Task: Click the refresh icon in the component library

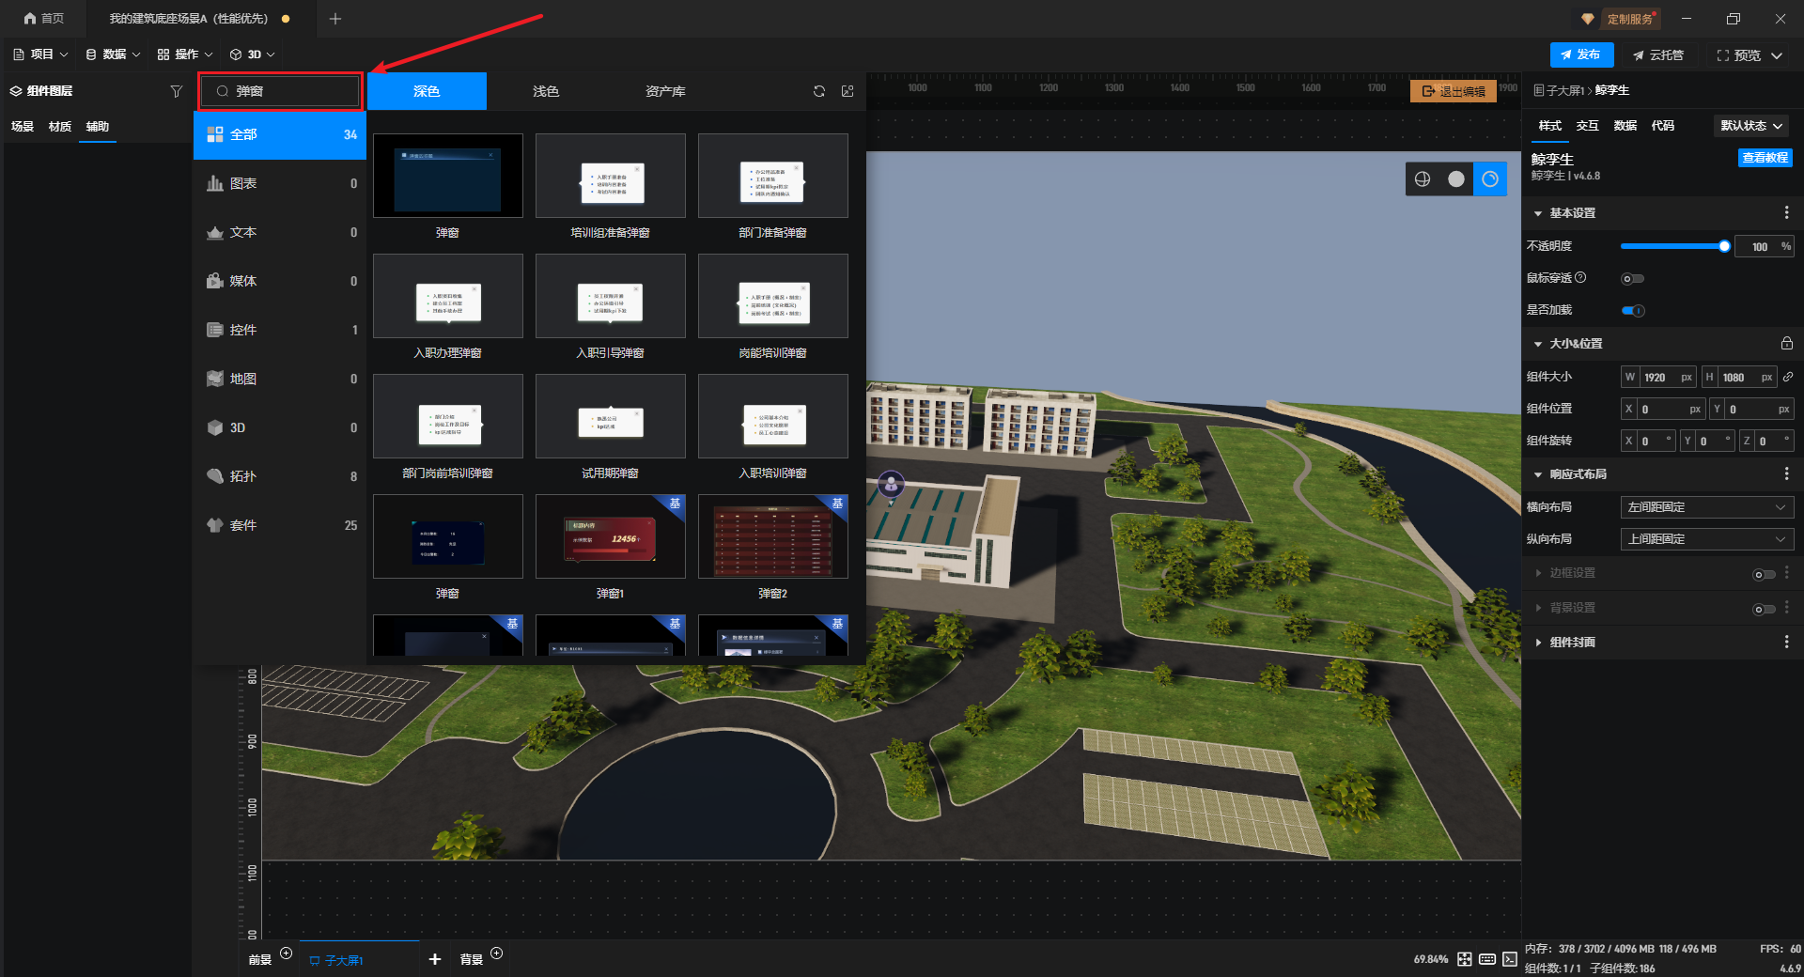Action: (819, 91)
